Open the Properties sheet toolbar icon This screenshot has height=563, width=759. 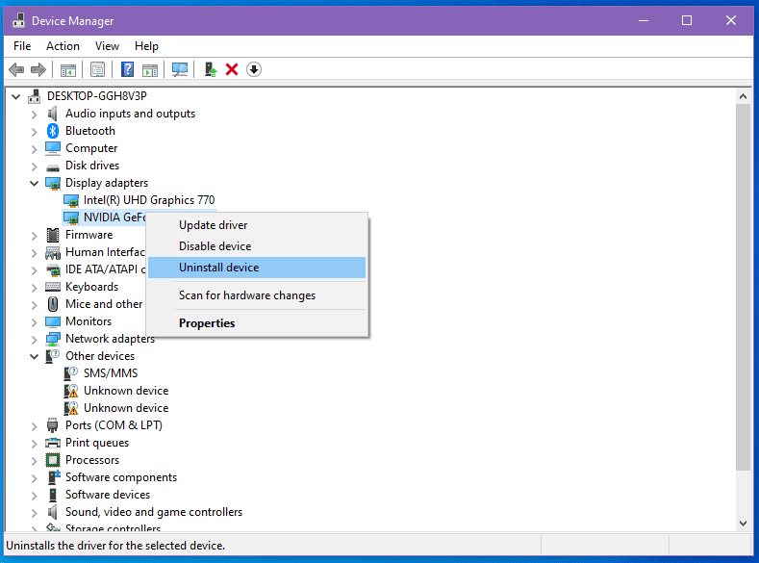pyautogui.click(x=97, y=69)
